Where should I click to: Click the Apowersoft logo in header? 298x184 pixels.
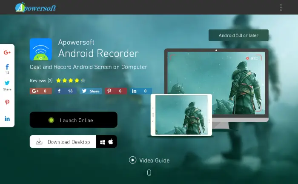pyautogui.click(x=36, y=7)
